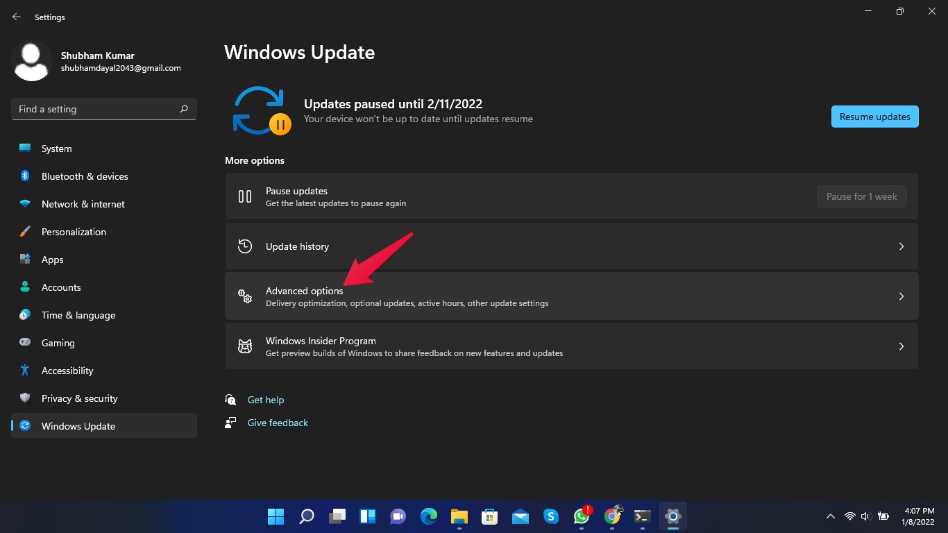The width and height of the screenshot is (948, 533).
Task: Open Microsoft Edge from the taskbar
Action: click(x=429, y=516)
